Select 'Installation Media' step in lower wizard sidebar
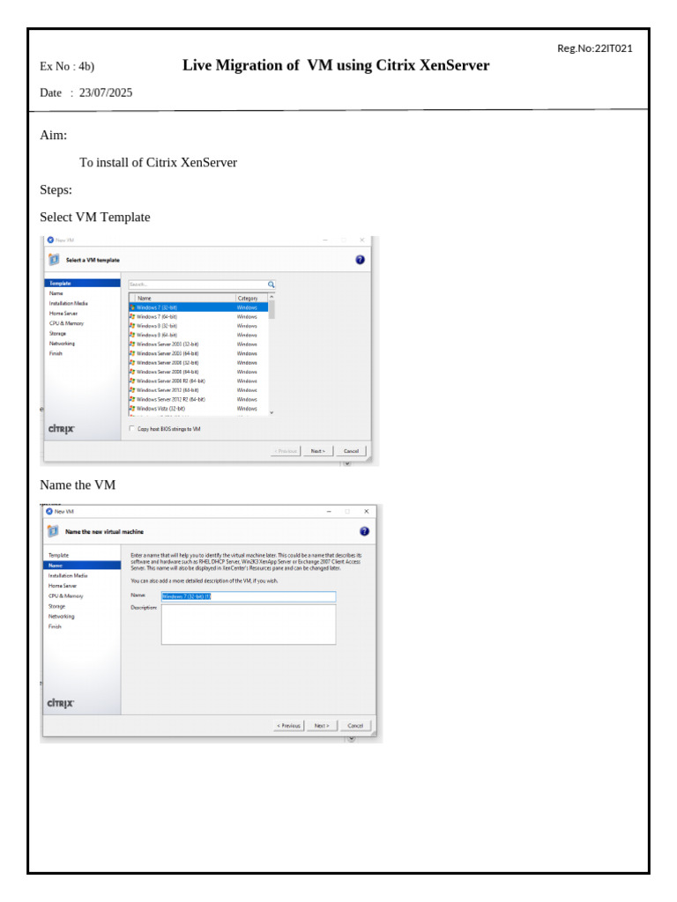Viewport: 677px width, 902px height. pyautogui.click(x=68, y=576)
